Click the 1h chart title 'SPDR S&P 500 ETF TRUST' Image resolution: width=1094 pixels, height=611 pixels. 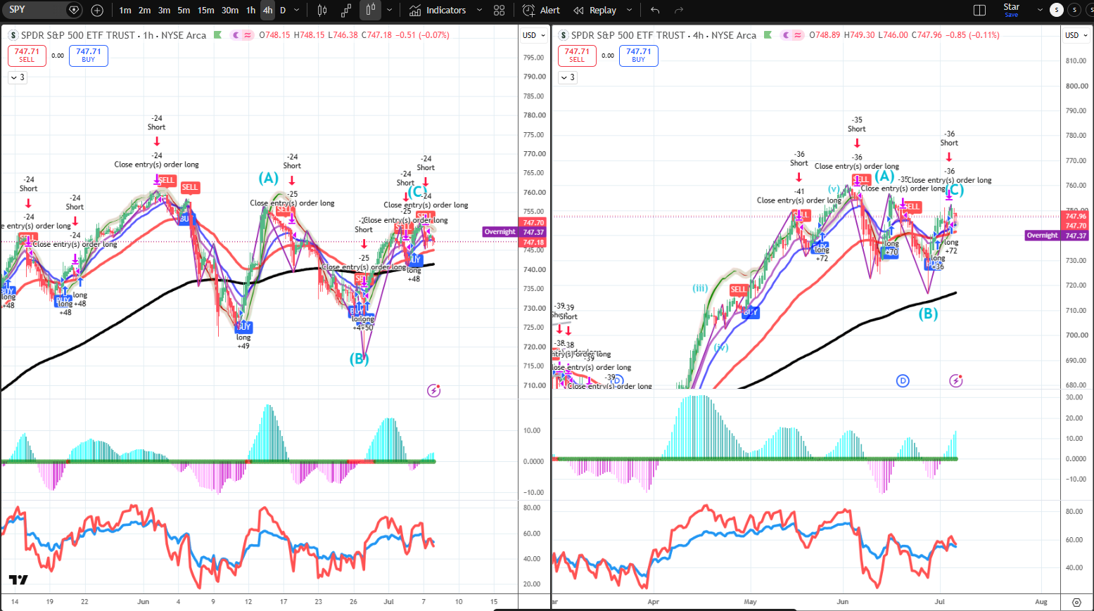(79, 35)
